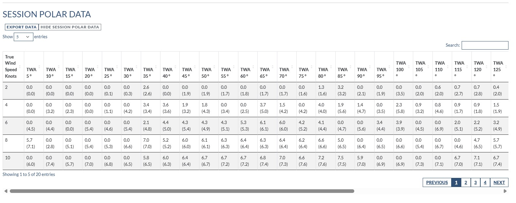516x203 pixels.
Task: Click the Previous page button
Action: pos(437,182)
